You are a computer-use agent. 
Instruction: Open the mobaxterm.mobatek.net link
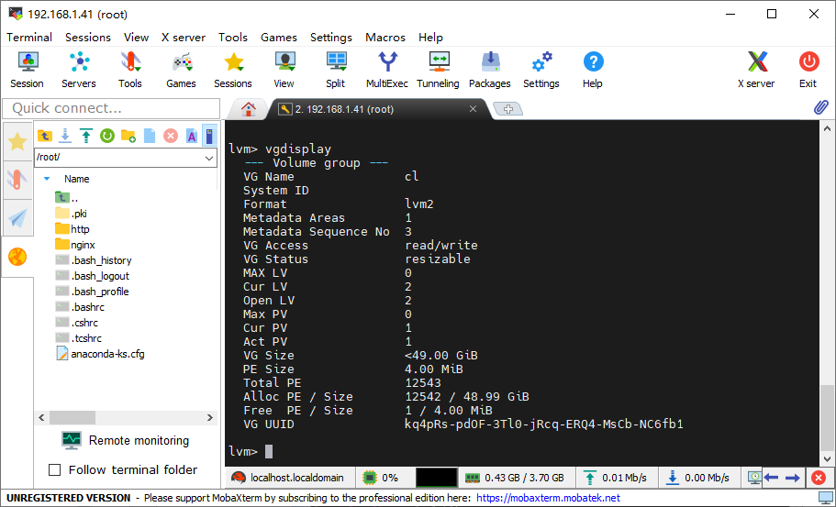[548, 499]
